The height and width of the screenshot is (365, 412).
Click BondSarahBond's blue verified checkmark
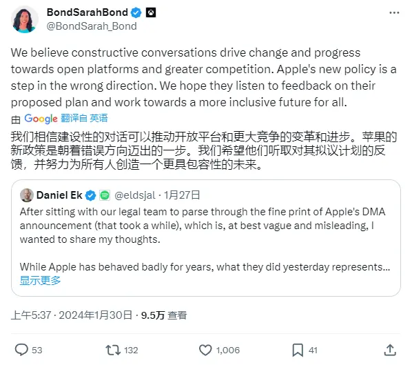tap(136, 12)
